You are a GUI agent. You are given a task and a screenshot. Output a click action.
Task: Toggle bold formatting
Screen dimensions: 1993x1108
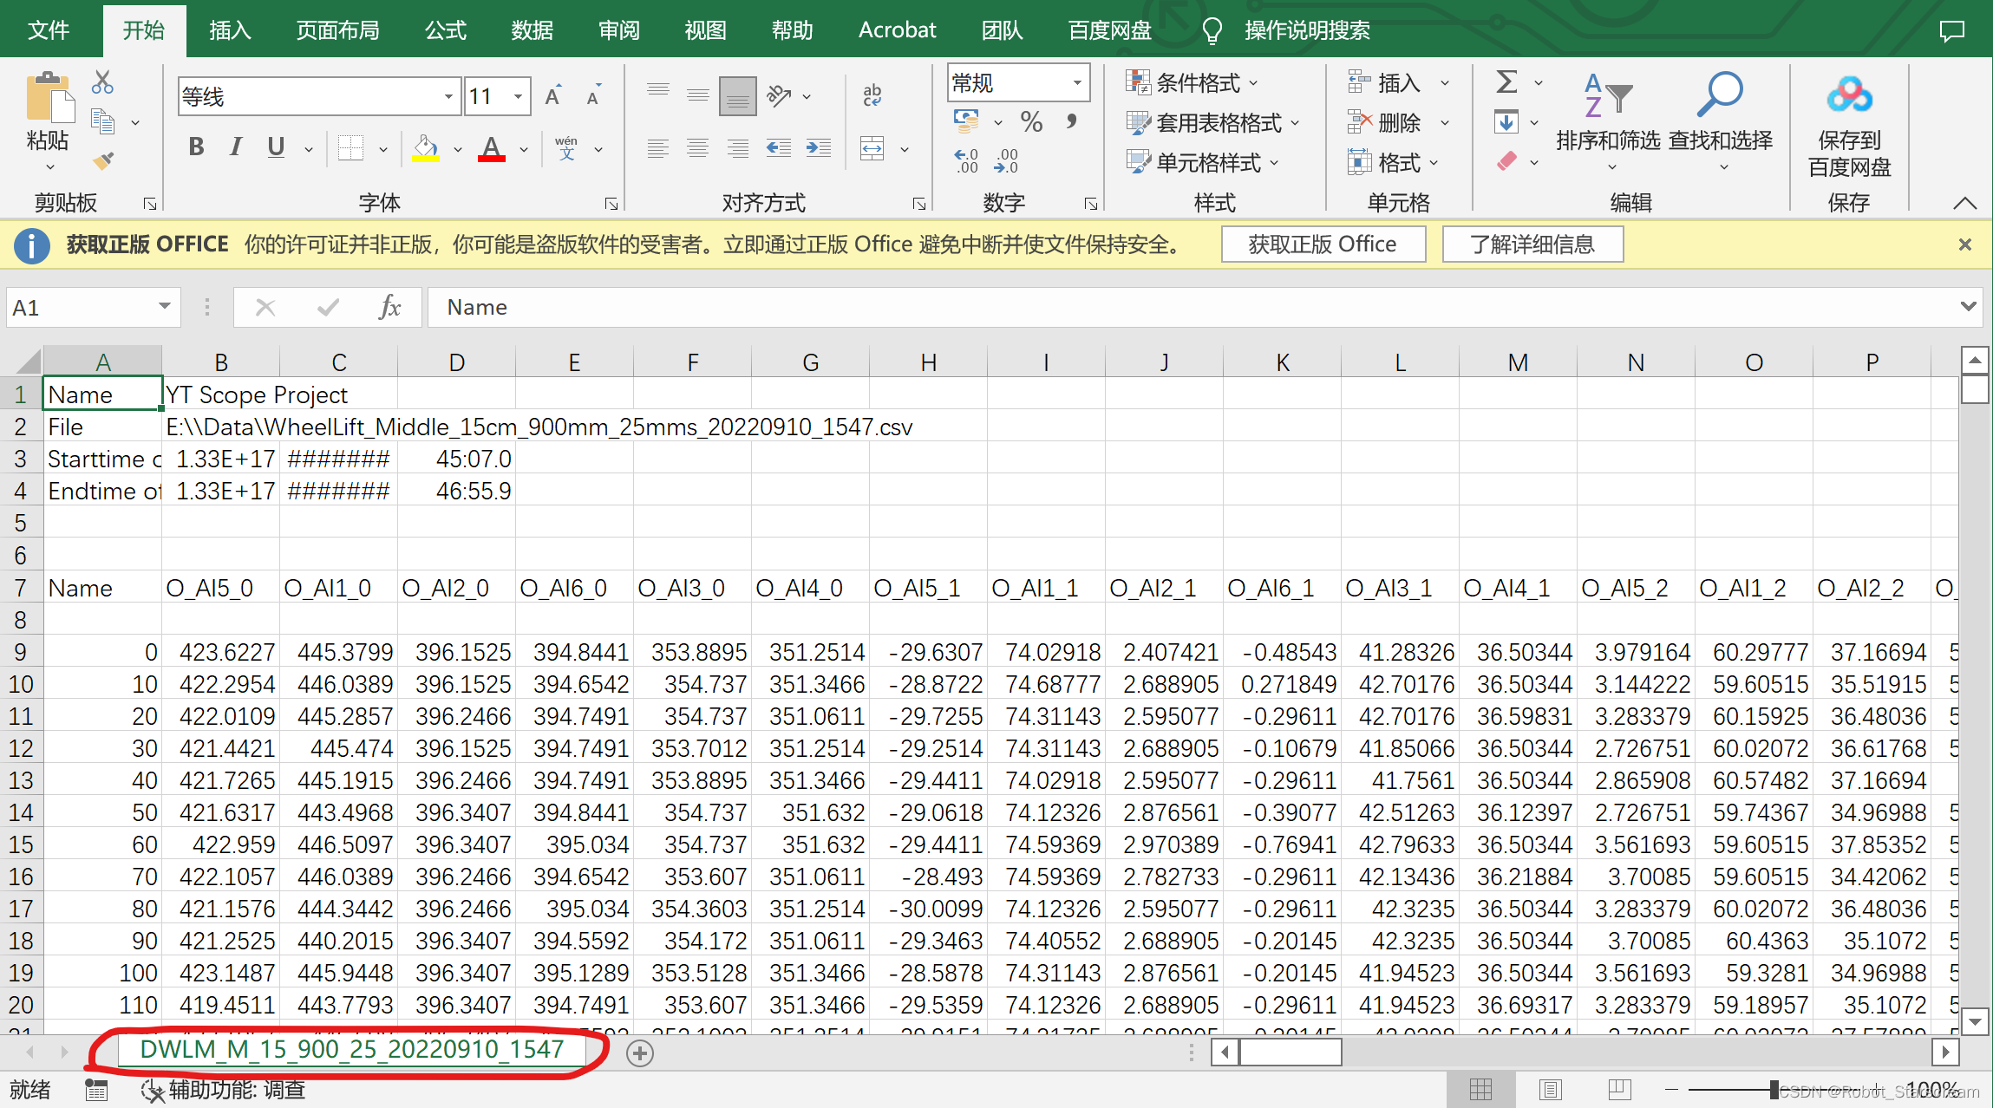click(x=196, y=147)
